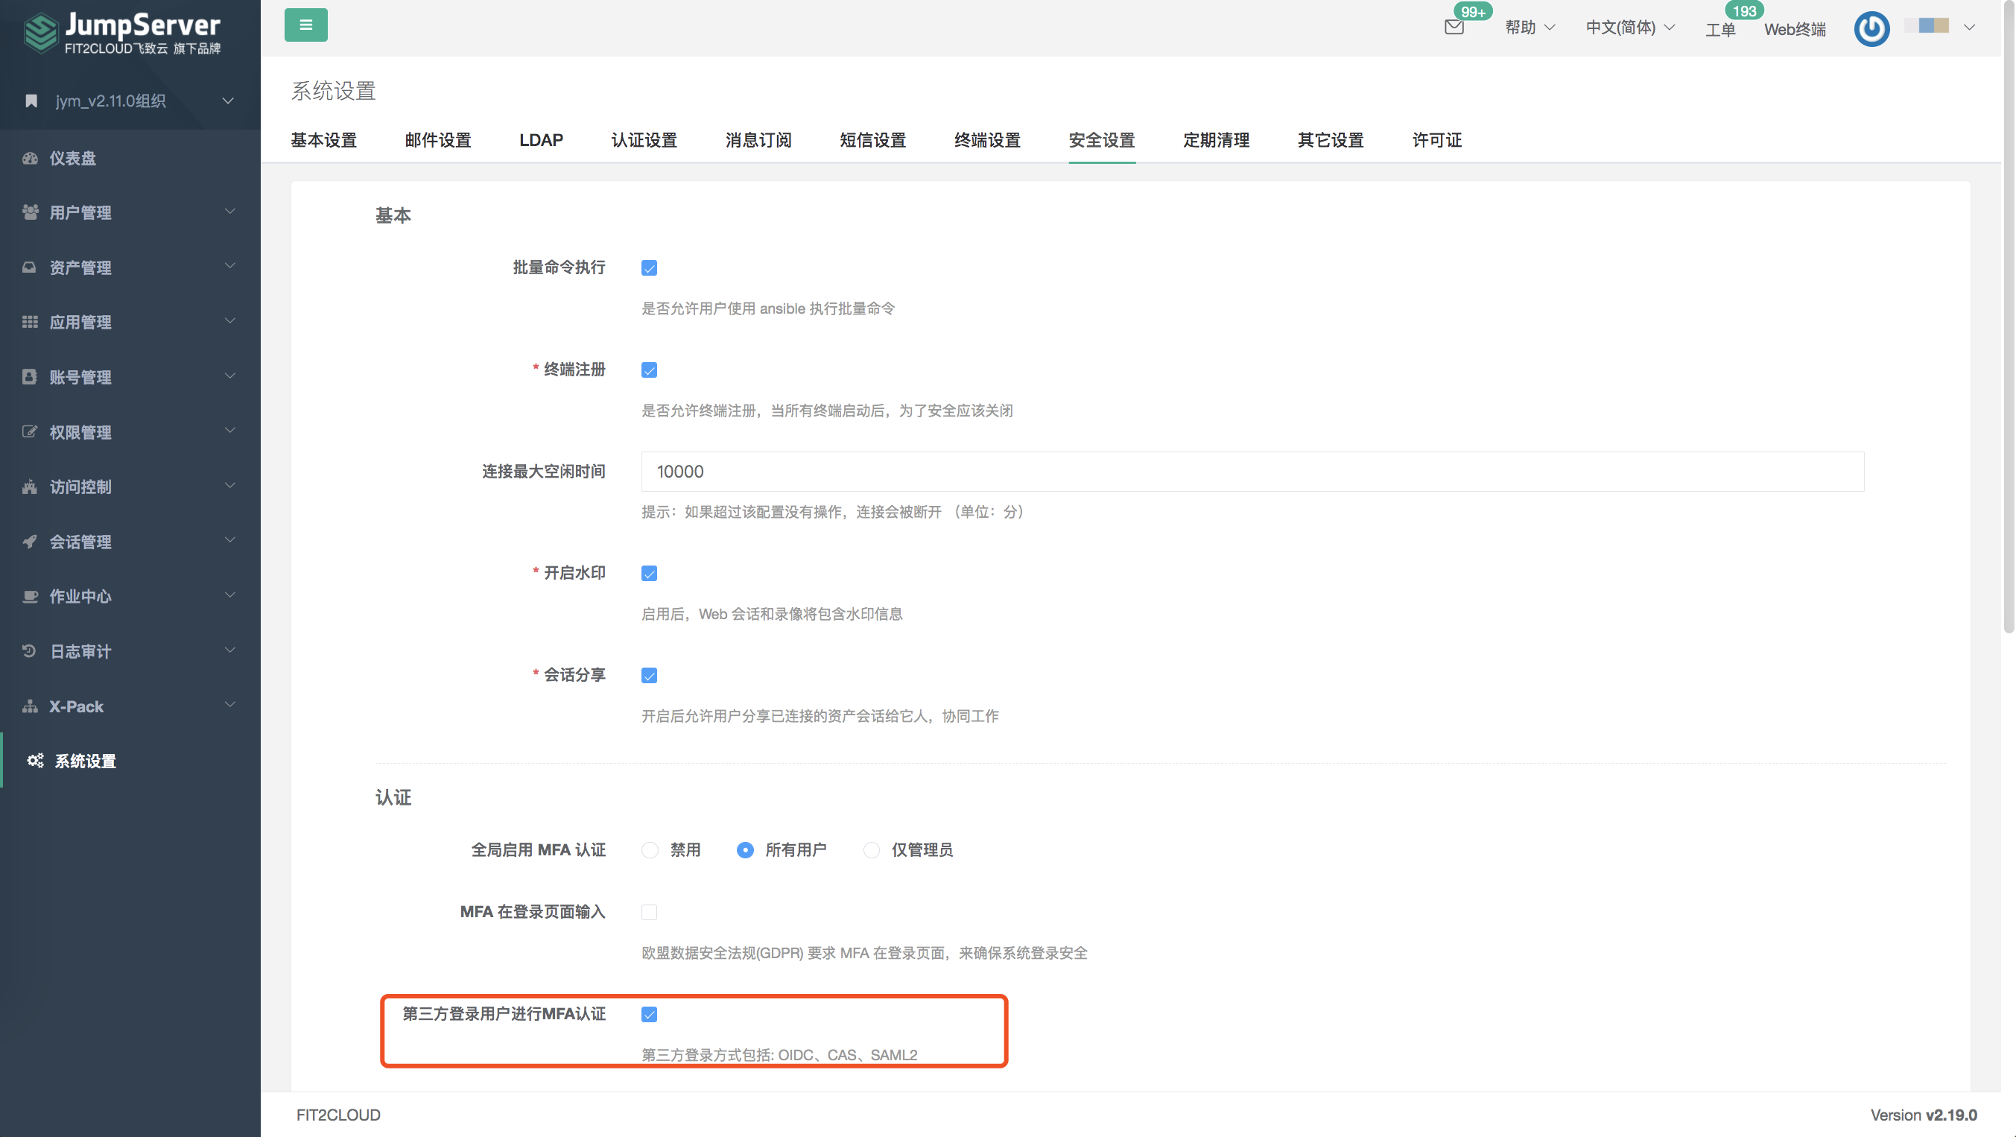Open the mail notifications envelope icon
This screenshot has height=1137, width=2016.
(1454, 28)
